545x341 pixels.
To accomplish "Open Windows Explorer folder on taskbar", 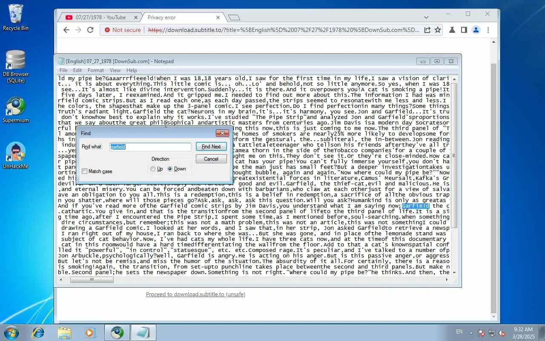I will point(64,332).
